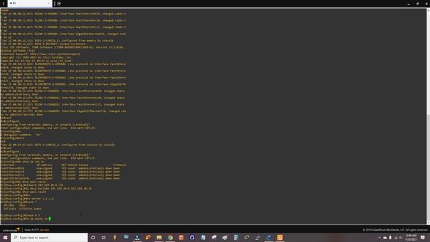Viewport: 430px width, 242px height.
Task: Click the scrollbar down arrow
Action: [x=428, y=223]
